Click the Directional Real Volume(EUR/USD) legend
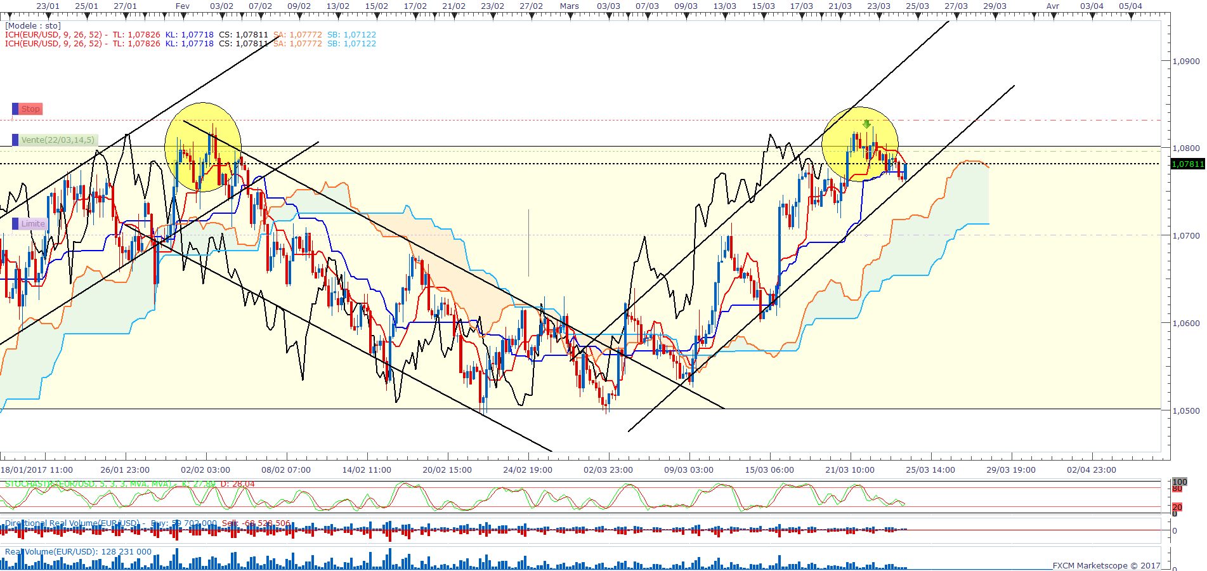The height and width of the screenshot is (571, 1207). (72, 523)
